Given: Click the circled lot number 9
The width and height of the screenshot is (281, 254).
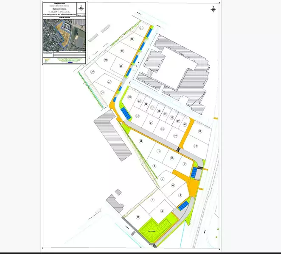Looking at the screenshot, I should pyautogui.click(x=184, y=163).
